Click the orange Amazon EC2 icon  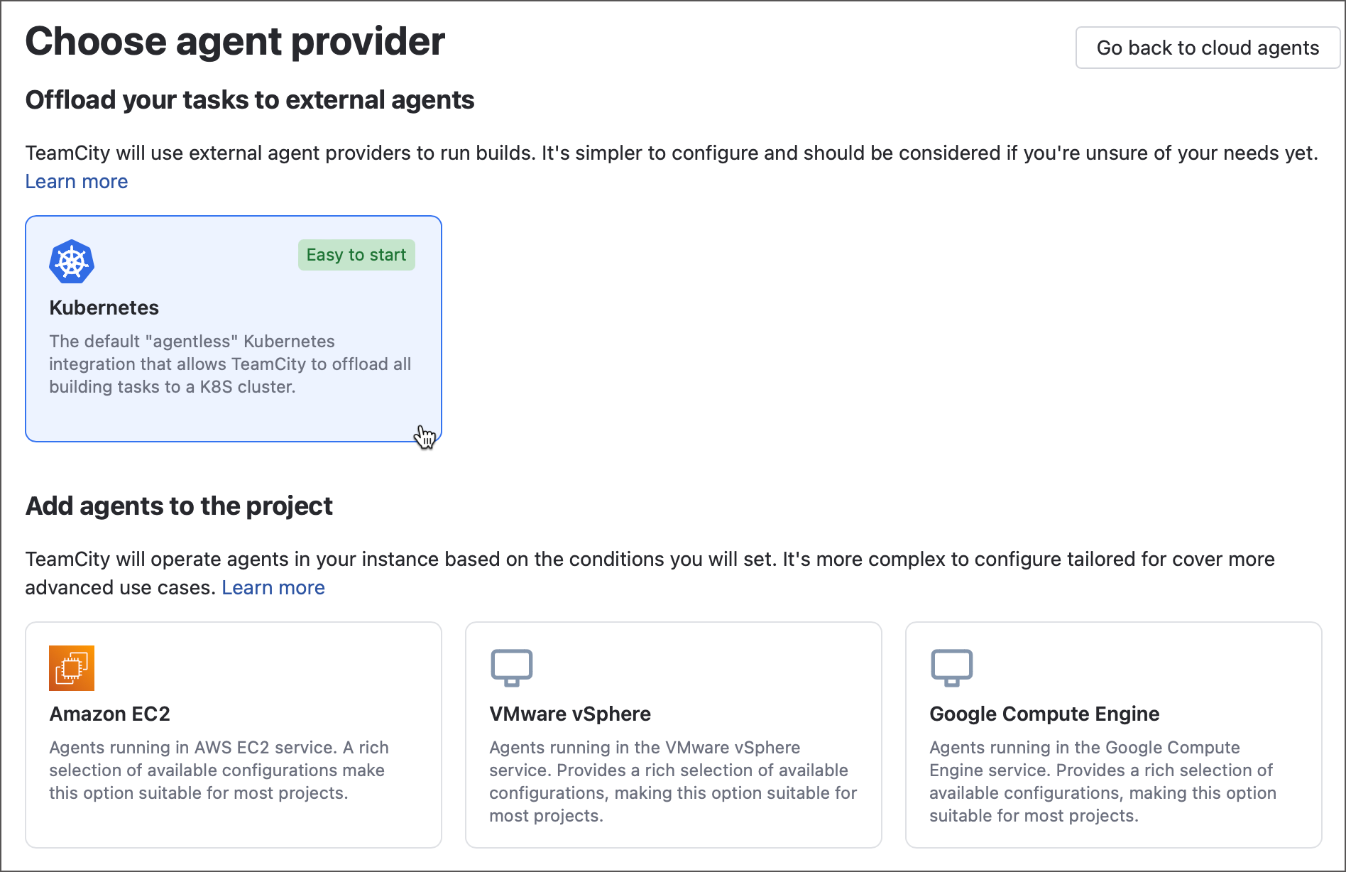point(72,668)
